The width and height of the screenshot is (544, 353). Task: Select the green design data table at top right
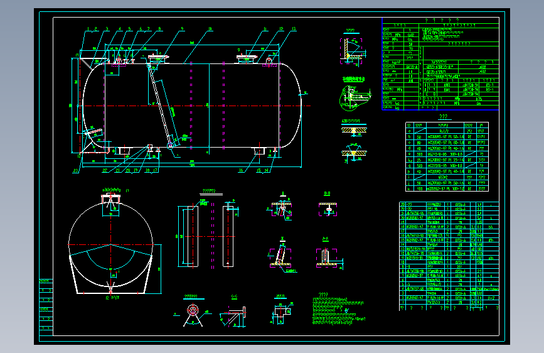click(440, 64)
